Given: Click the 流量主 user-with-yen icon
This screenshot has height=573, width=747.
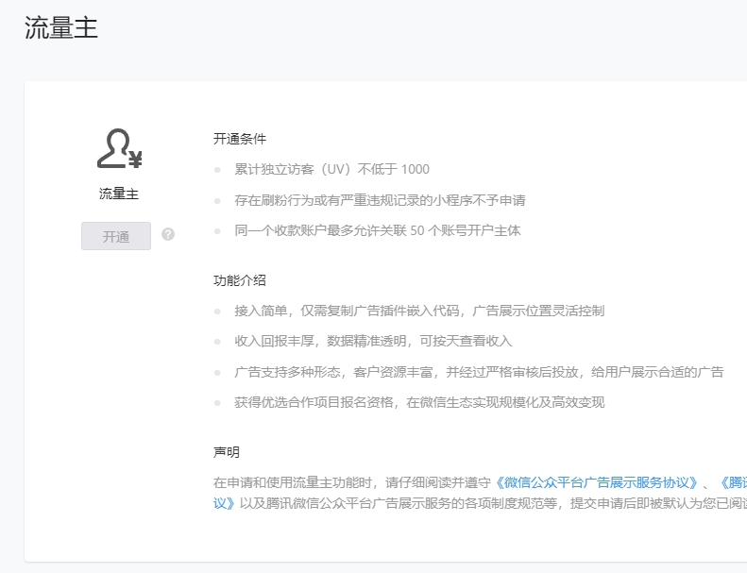Looking at the screenshot, I should [x=119, y=148].
